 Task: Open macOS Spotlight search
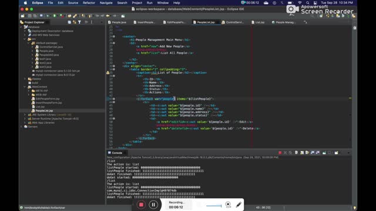pos(308,3)
